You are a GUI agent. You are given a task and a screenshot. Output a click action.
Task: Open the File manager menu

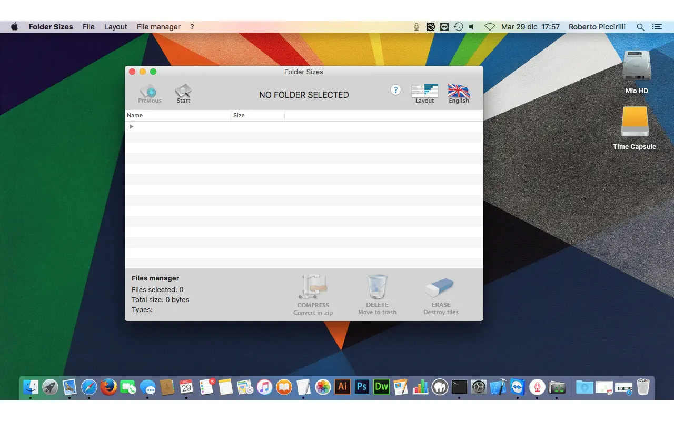(x=157, y=26)
